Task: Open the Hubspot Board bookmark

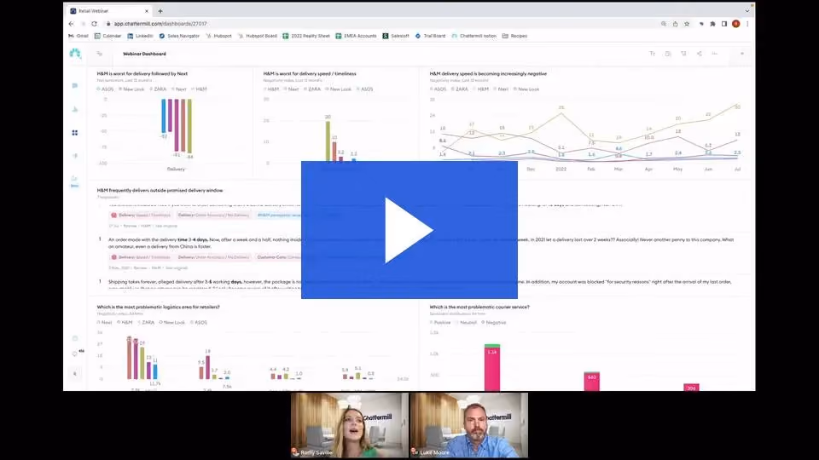Action: click(x=257, y=36)
